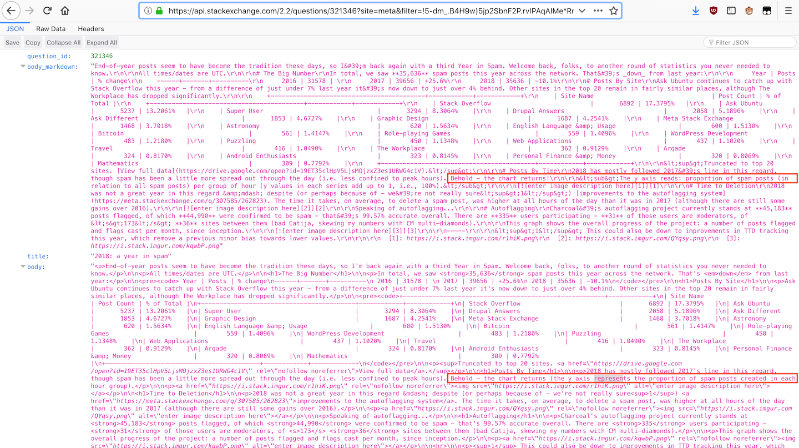
Task: Open the uBlock Origin extension
Action: pyautogui.click(x=714, y=11)
